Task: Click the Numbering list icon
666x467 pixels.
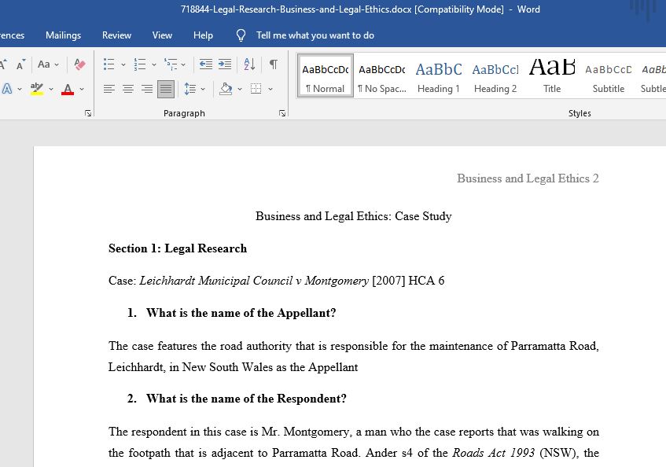Action: [x=140, y=64]
